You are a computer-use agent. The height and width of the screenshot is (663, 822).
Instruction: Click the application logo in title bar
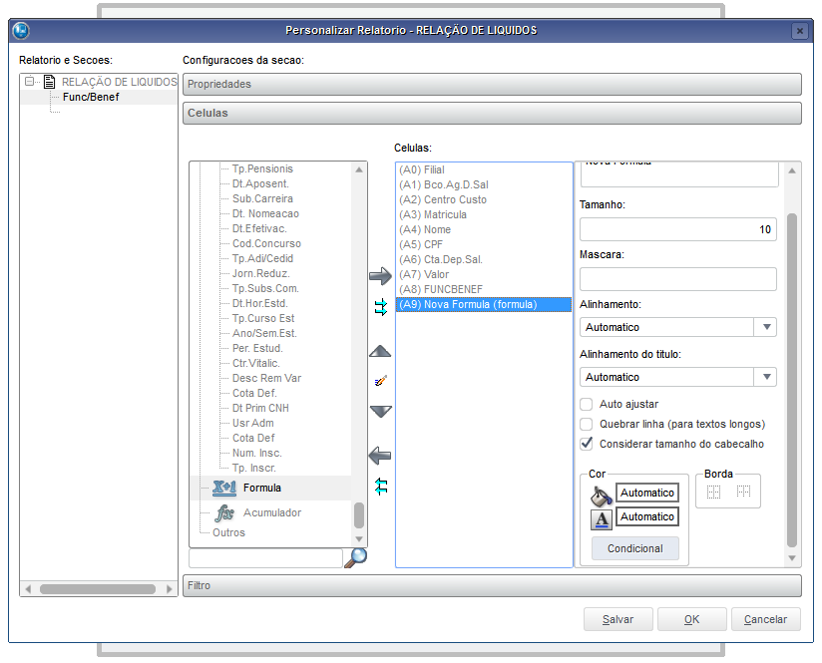click(x=20, y=30)
